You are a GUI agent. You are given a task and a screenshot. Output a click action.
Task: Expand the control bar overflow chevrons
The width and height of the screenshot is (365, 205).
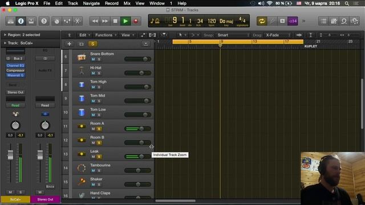point(303,21)
